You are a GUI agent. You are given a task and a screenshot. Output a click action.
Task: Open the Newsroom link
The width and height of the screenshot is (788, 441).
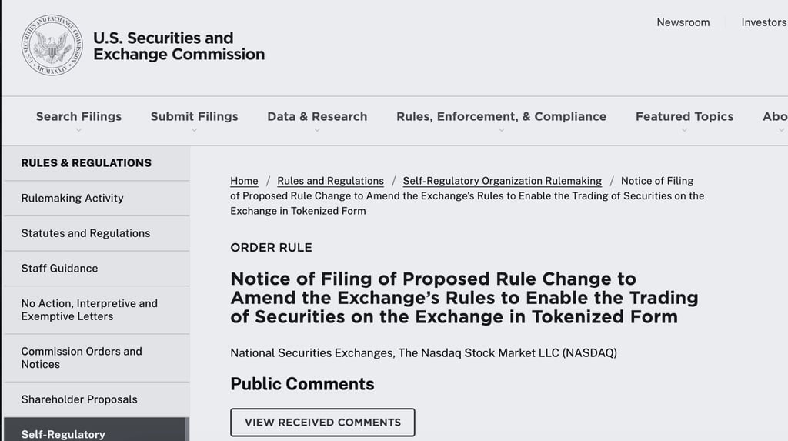pyautogui.click(x=683, y=22)
